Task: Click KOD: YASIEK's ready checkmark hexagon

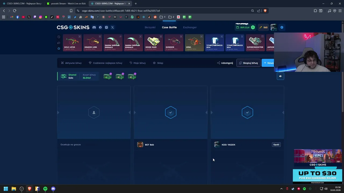Action: [x=247, y=113]
